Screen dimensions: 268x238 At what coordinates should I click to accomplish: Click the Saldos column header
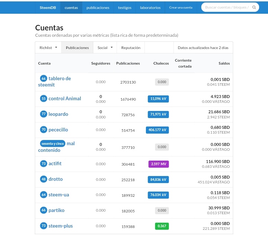(x=224, y=63)
